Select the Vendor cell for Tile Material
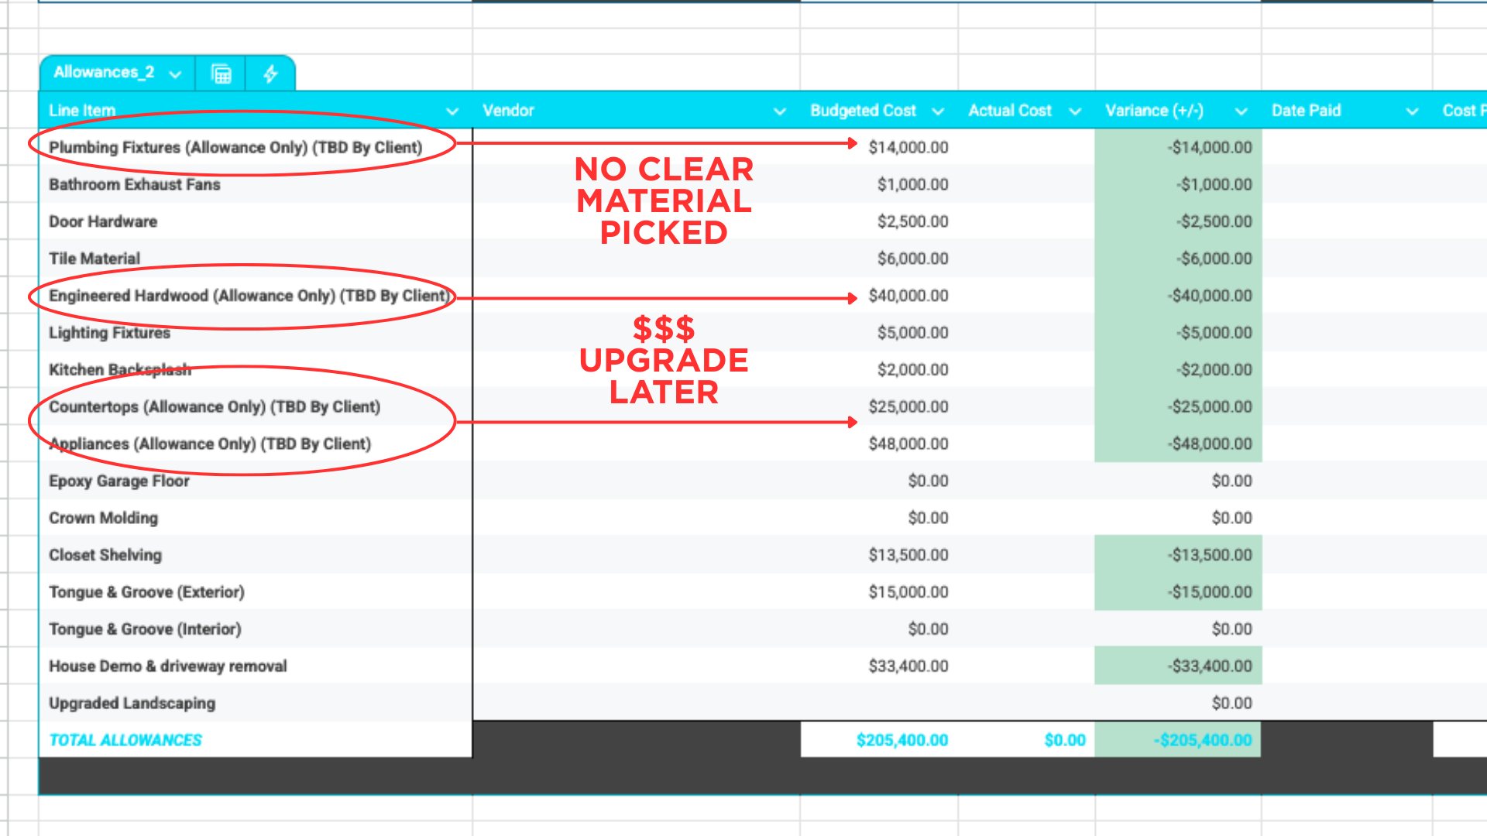The width and height of the screenshot is (1487, 836). coord(635,259)
